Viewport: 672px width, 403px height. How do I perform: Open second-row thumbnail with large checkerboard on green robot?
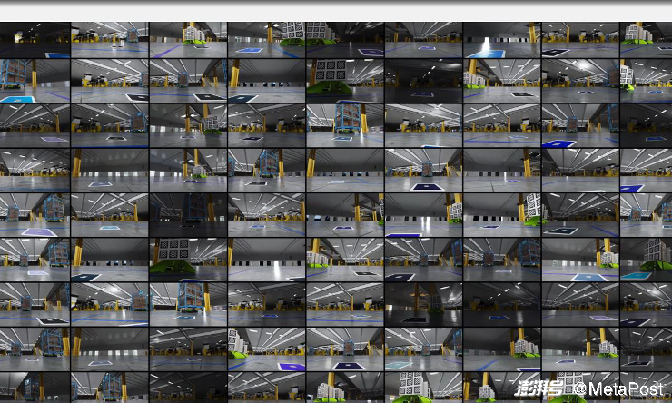(x=345, y=81)
